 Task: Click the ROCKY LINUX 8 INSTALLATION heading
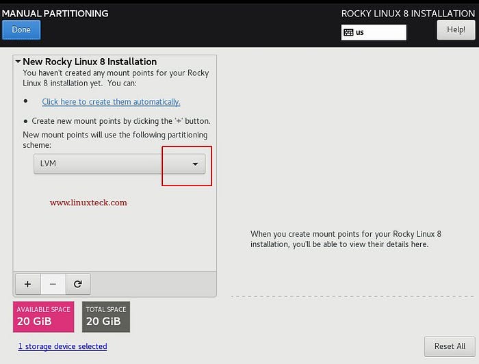408,14
